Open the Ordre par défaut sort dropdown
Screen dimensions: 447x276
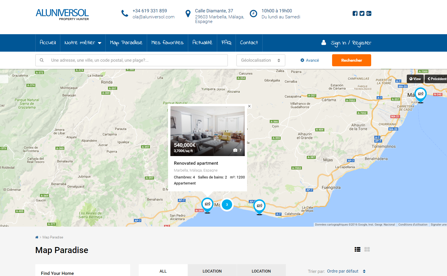tap(346, 271)
